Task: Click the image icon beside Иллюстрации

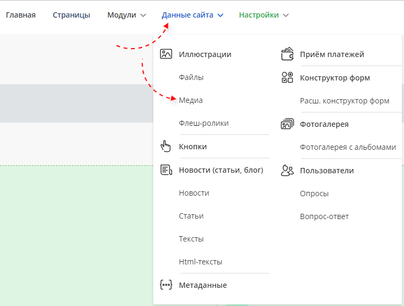Action: click(x=166, y=54)
